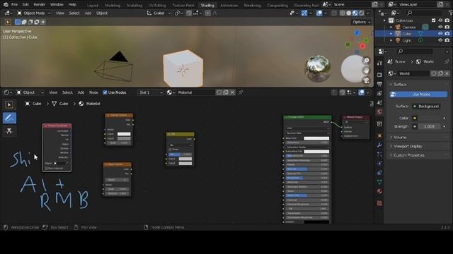Switch to solid viewport shading

click(349, 13)
